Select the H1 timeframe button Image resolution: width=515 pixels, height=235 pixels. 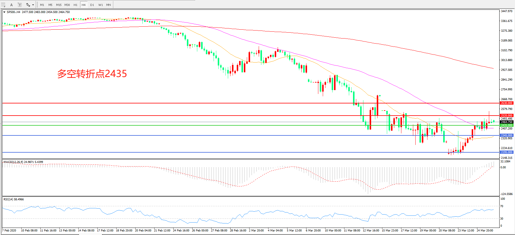[75, 5]
